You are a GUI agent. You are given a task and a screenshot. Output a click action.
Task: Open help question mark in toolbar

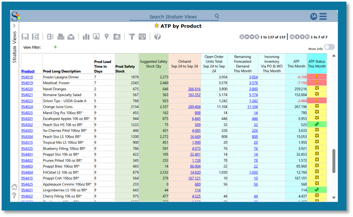[157, 37]
